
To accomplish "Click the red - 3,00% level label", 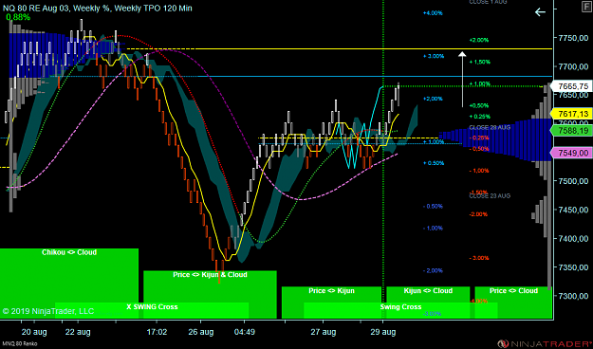I will 479,258.
